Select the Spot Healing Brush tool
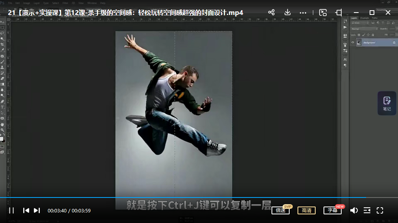 pyautogui.click(x=2, y=56)
